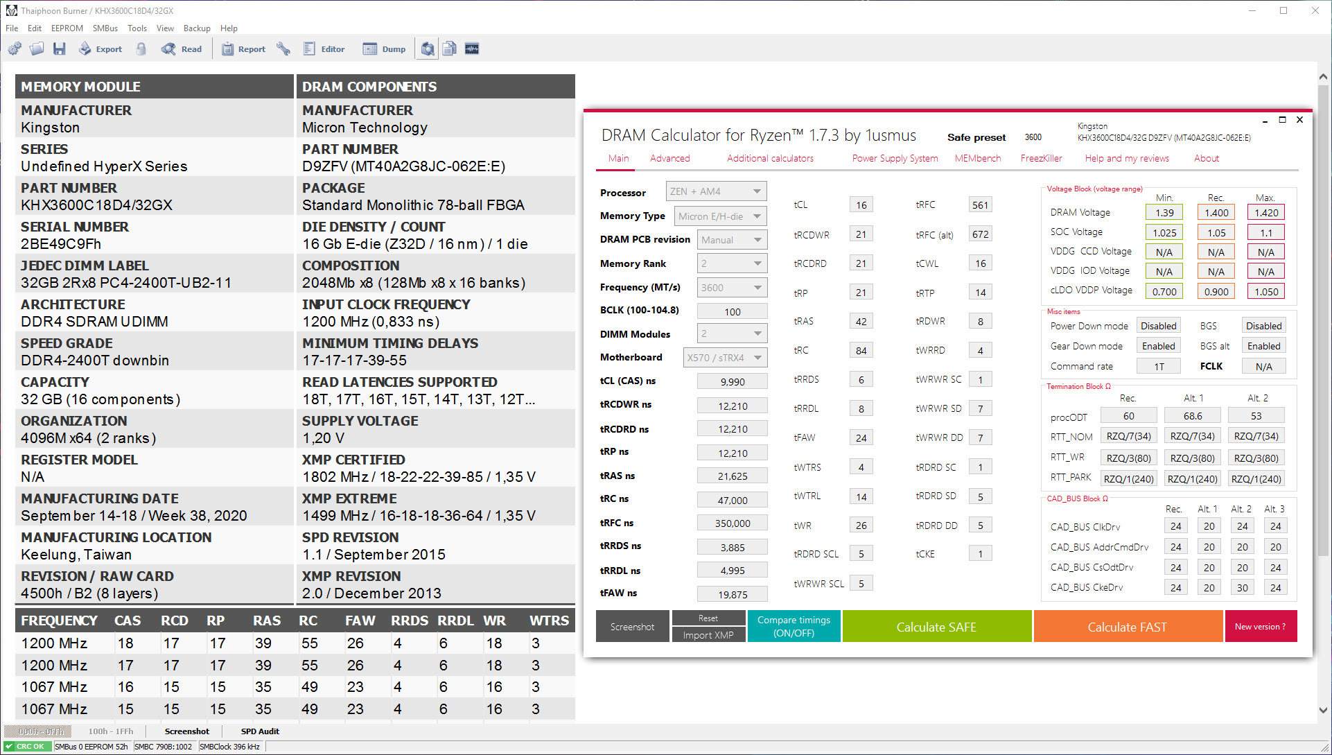
Task: Click the Calculate FAST button
Action: pyautogui.click(x=1128, y=627)
